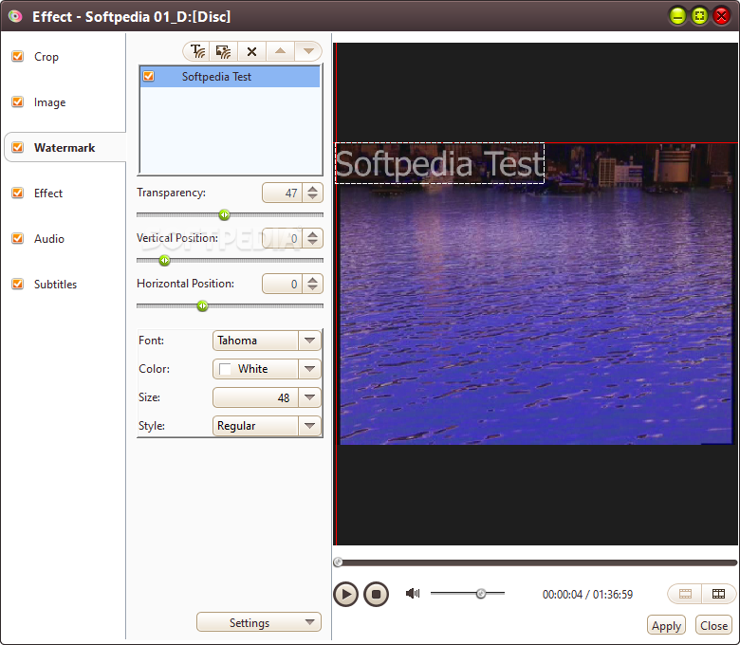Go to the Audio tab

49,239
